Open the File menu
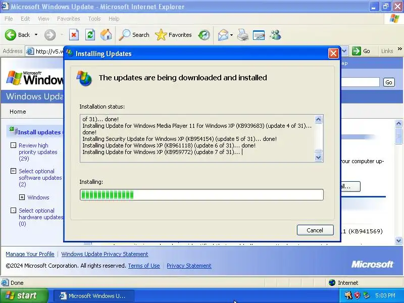The width and height of the screenshot is (404, 303). (9, 19)
